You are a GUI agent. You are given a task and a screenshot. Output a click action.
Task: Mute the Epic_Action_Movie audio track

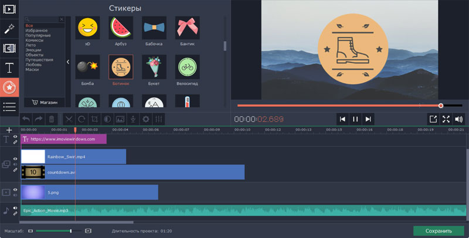15,208
